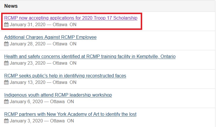Click Ottawa ON location in the Troop 17 entry

(x=65, y=25)
